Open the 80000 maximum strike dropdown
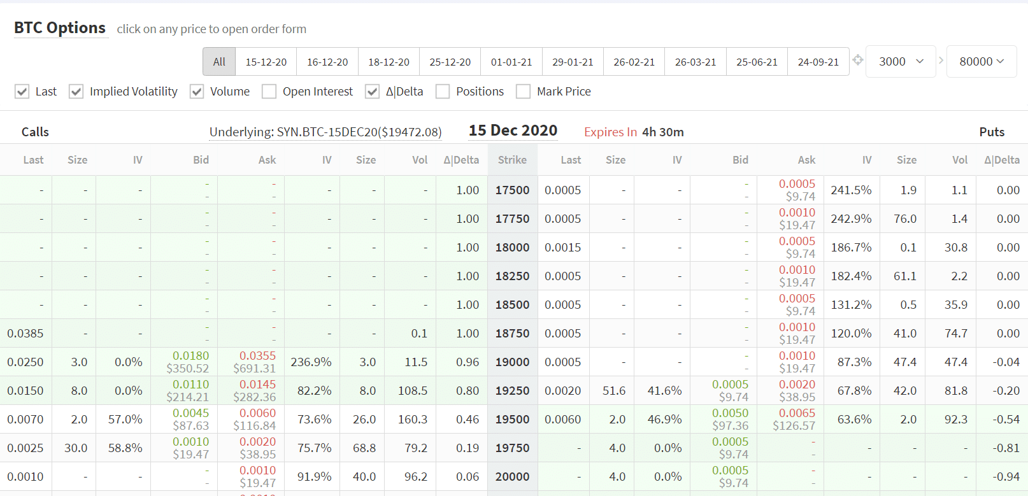Viewport: 1028px width, 496px height. click(981, 62)
